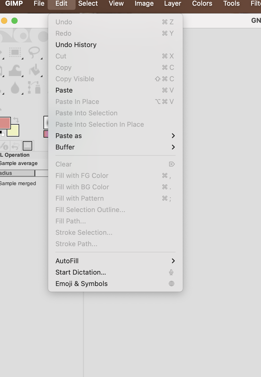Enable the Sample merged option
Screen dimensions: 261x377
18,183
